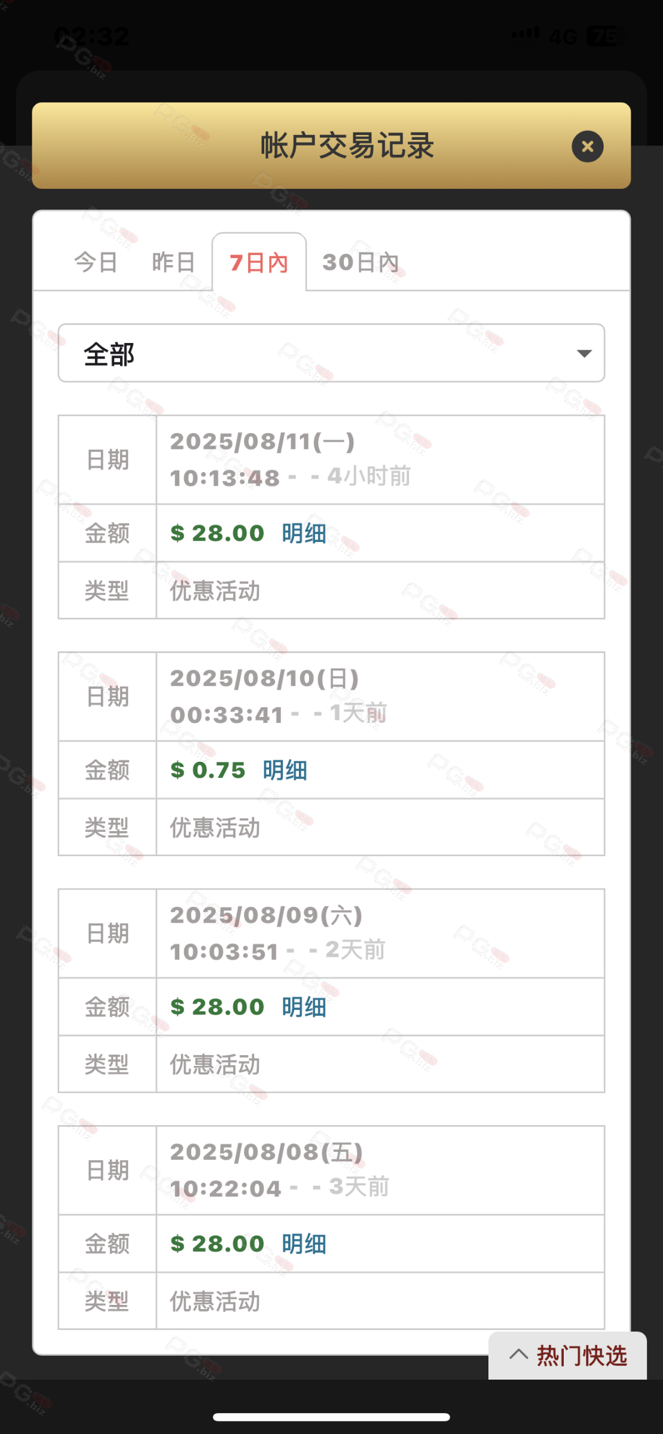Open the 全部 type filter dropdown
The image size is (663, 1434).
click(331, 353)
